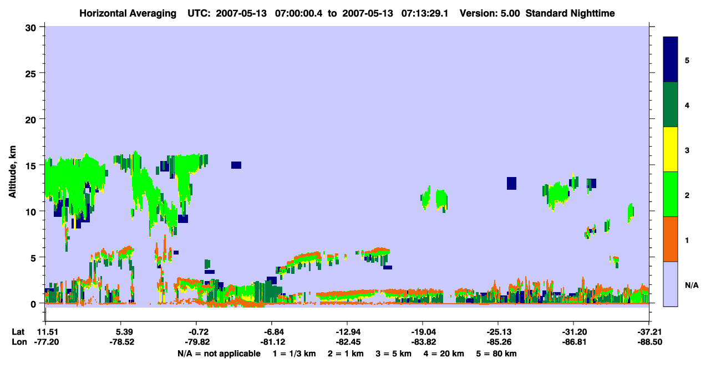Click the yellow color bar segment labeled 3

click(671, 149)
